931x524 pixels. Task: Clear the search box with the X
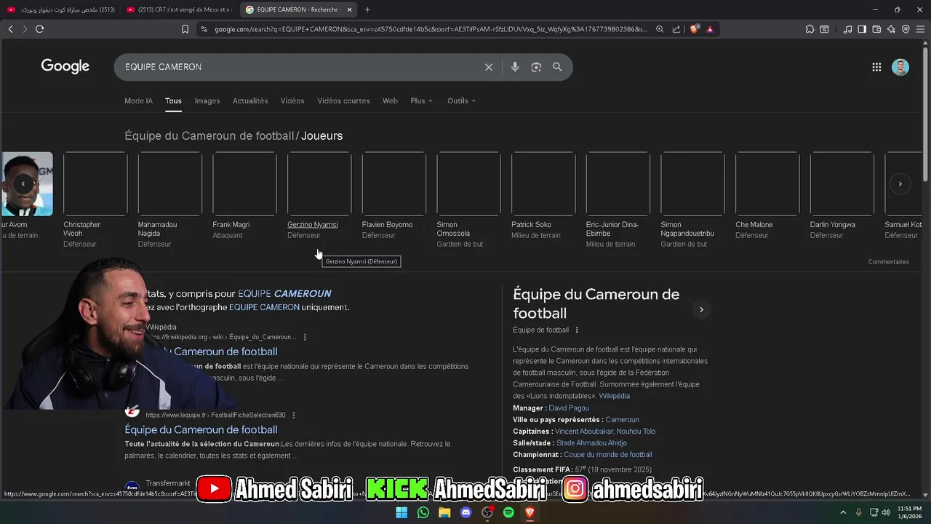489,67
